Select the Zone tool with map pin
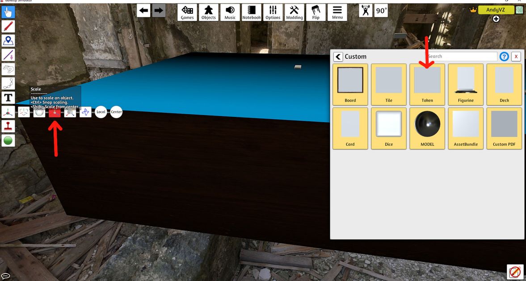Image resolution: width=526 pixels, height=281 pixels. coord(8,41)
